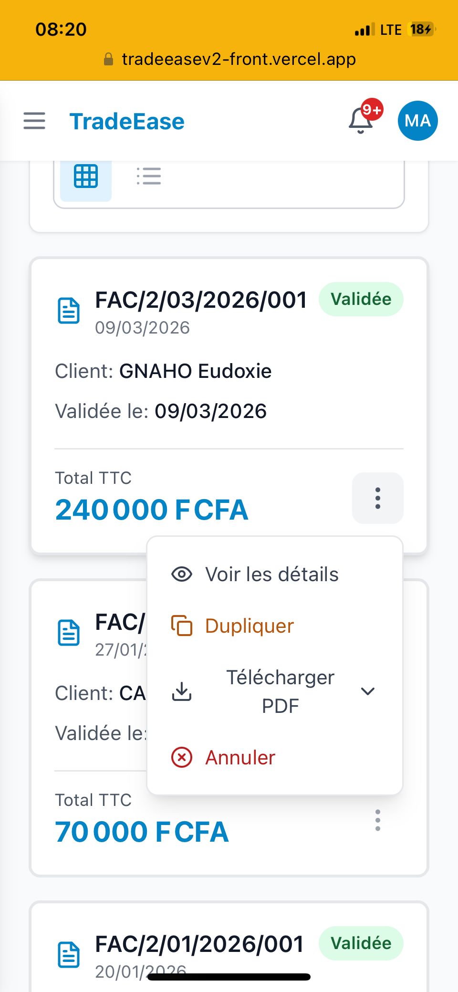Open invoice FAC/2/01/2026/001 title
This screenshot has width=458, height=992.
(199, 944)
